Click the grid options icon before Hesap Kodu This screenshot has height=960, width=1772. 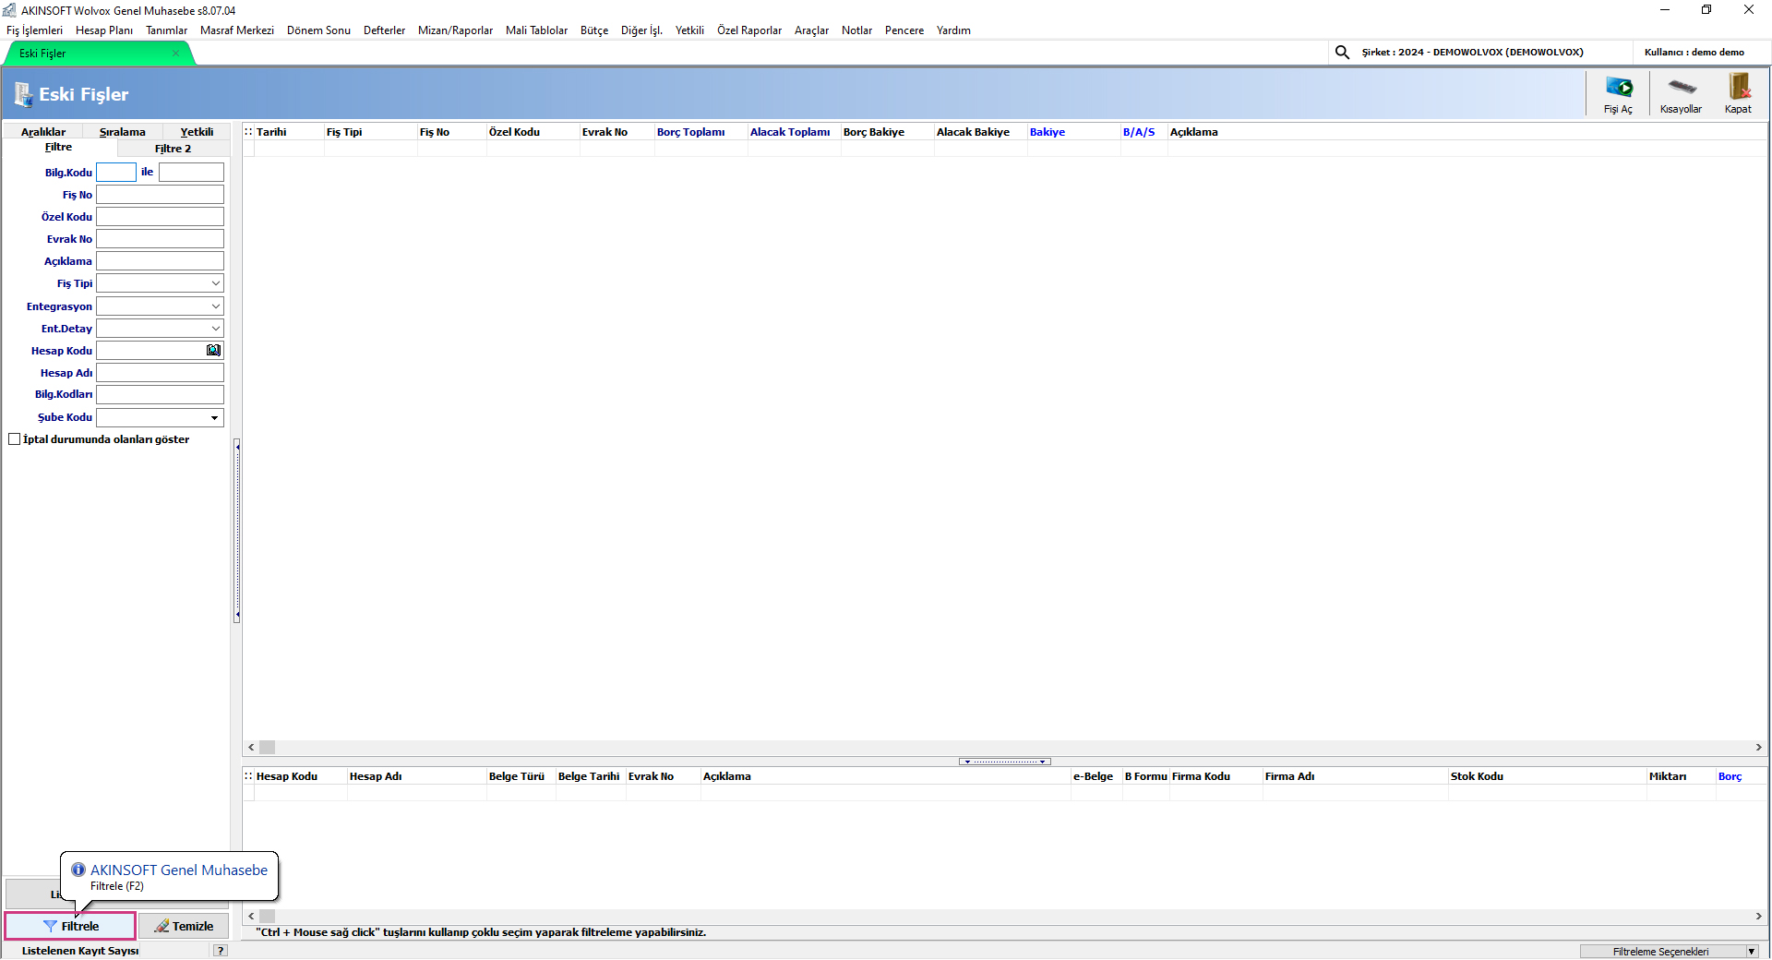248,776
